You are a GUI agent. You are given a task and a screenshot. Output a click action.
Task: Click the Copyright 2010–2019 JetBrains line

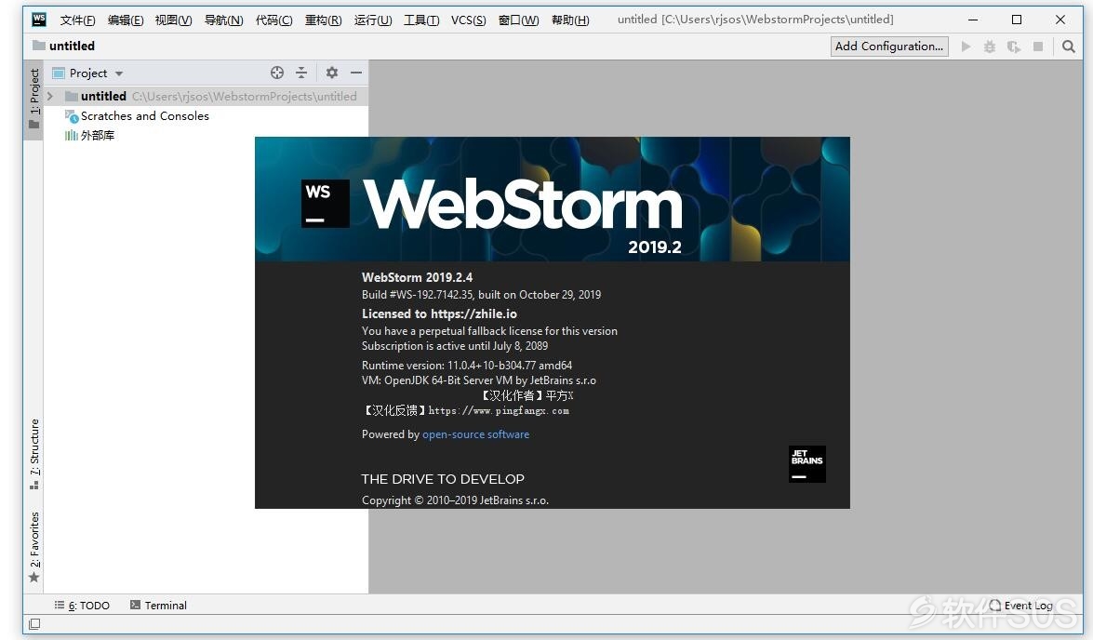point(455,500)
